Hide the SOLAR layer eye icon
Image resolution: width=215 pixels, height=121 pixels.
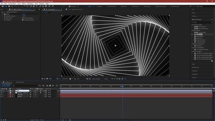pos(1,95)
